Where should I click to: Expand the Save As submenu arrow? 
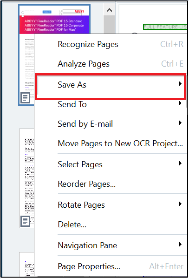click(x=180, y=84)
